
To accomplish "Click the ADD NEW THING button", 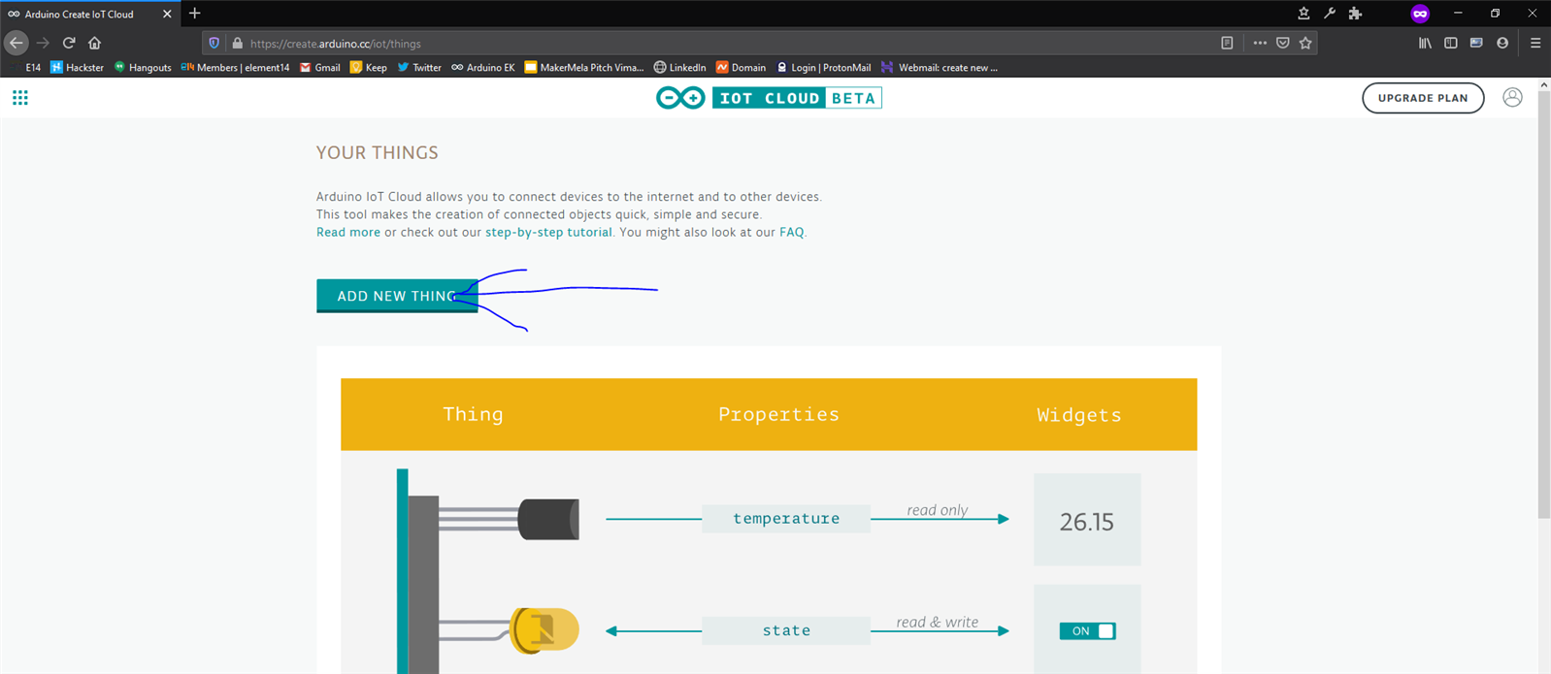I will (x=397, y=296).
